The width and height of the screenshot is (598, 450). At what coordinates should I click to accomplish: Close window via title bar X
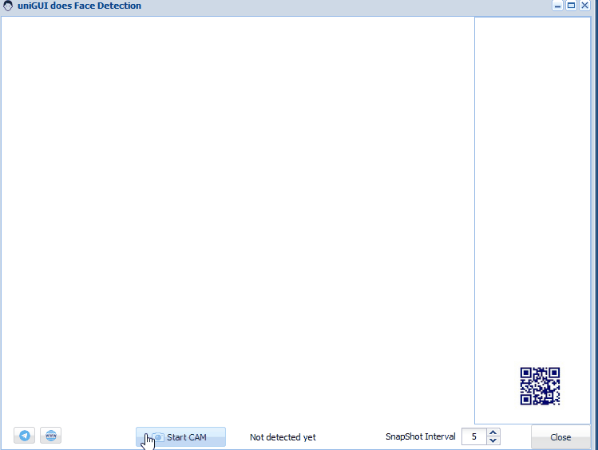click(x=584, y=6)
